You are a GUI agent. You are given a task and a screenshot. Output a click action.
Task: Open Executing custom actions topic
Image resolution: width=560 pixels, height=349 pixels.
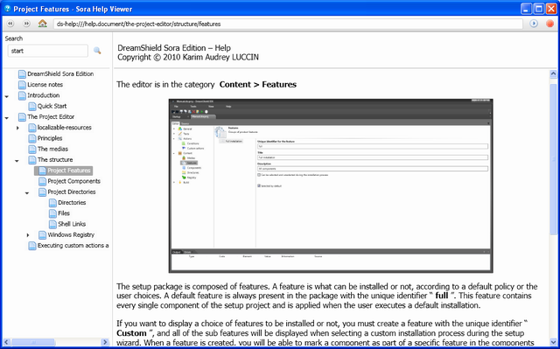[73, 245]
